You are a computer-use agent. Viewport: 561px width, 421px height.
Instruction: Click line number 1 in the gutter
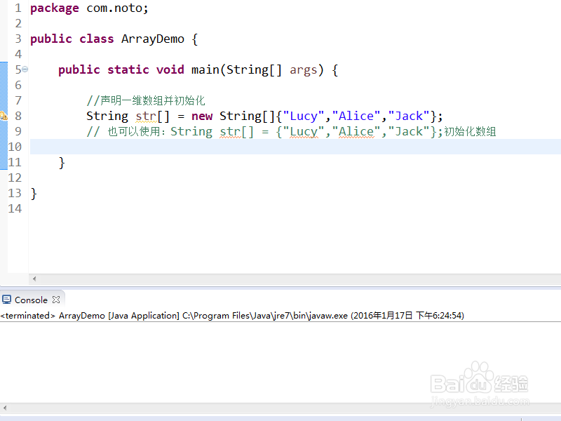(18, 8)
